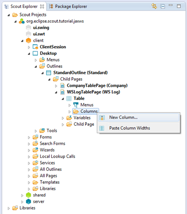Click the orange client bundle icon
This screenshot has height=214, width=187.
[x=28, y=40]
